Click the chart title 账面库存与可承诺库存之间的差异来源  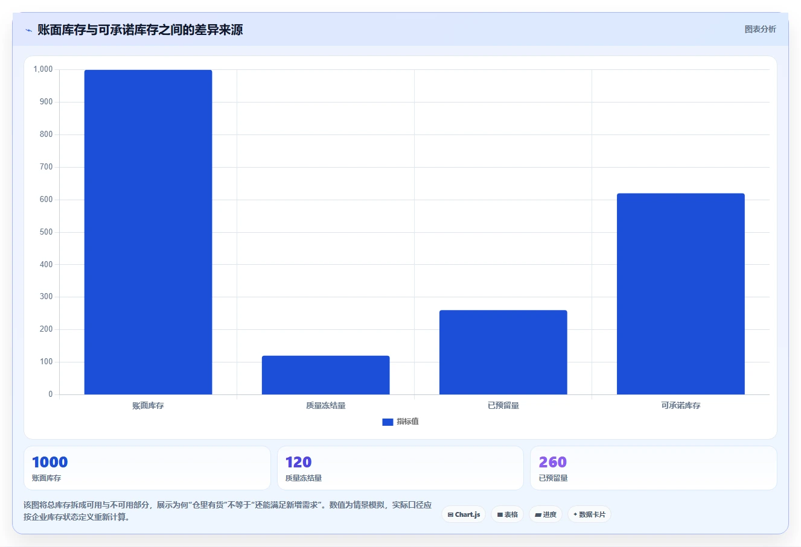(140, 30)
